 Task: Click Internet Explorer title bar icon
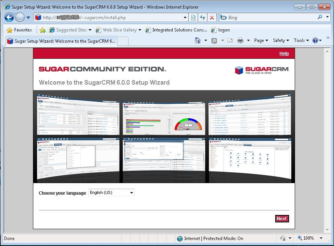[x=7, y=7]
